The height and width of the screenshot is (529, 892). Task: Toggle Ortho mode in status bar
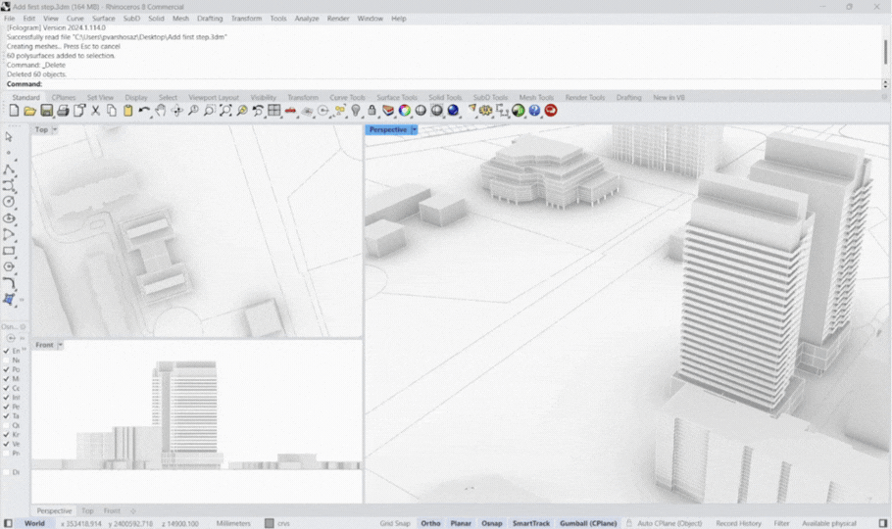pos(430,523)
